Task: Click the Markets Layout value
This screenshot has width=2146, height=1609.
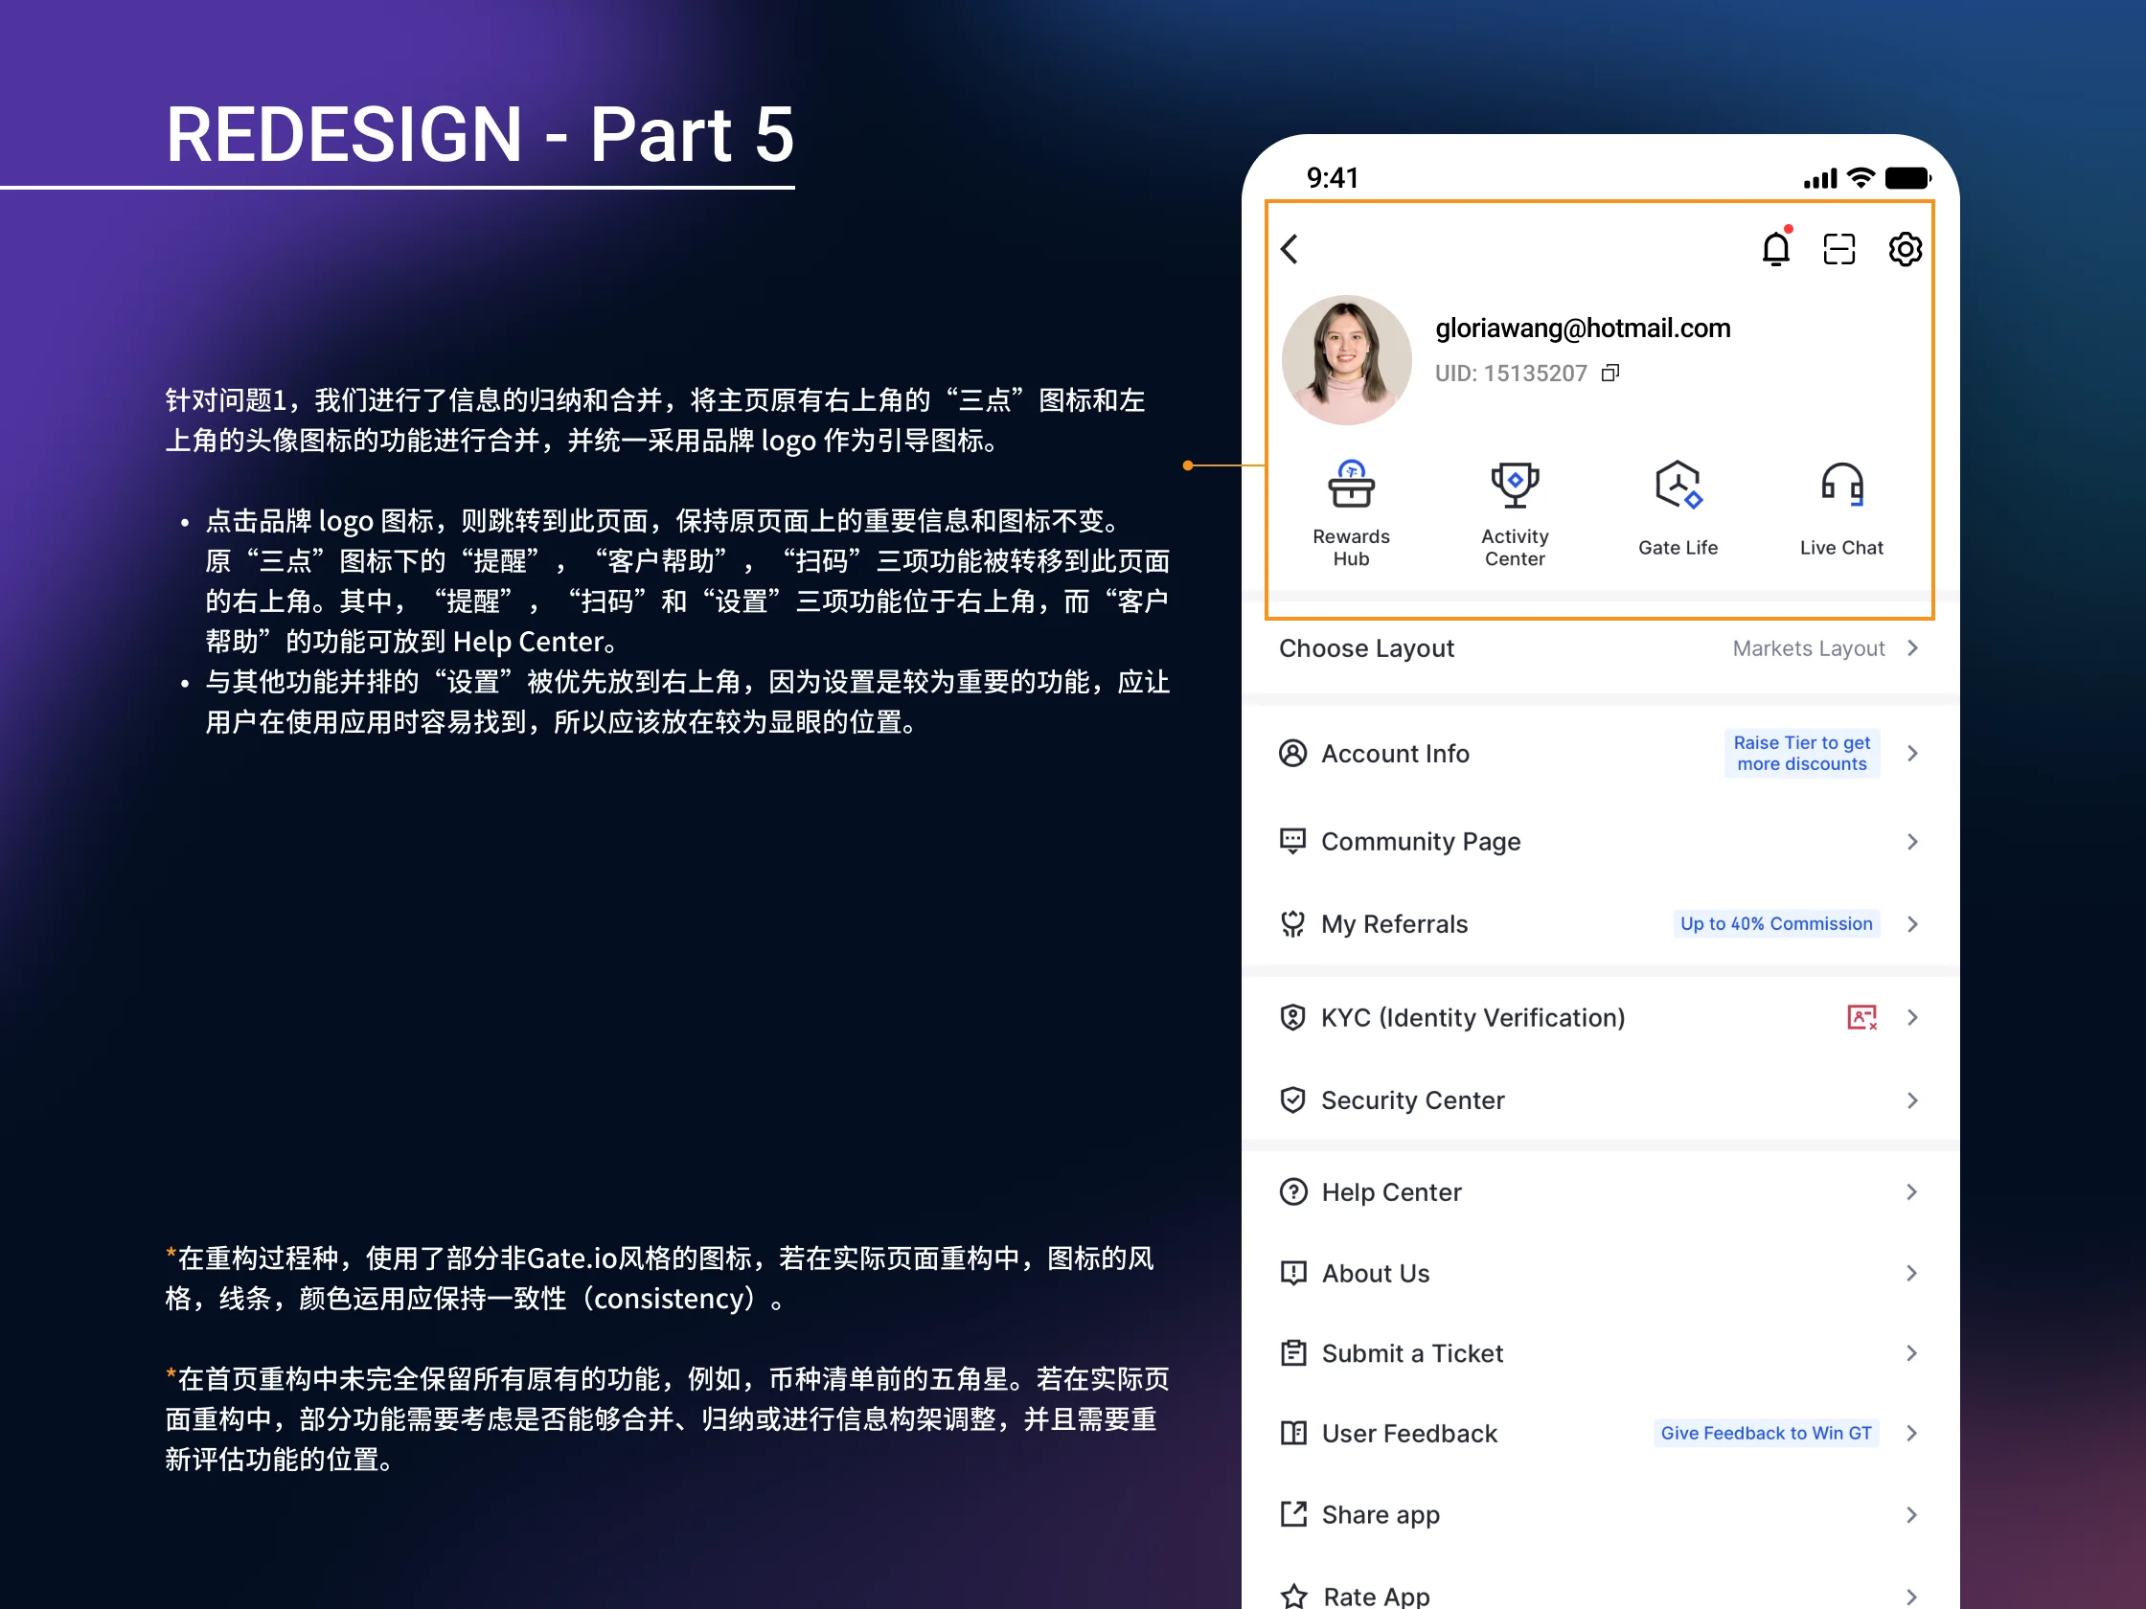Action: point(1809,647)
